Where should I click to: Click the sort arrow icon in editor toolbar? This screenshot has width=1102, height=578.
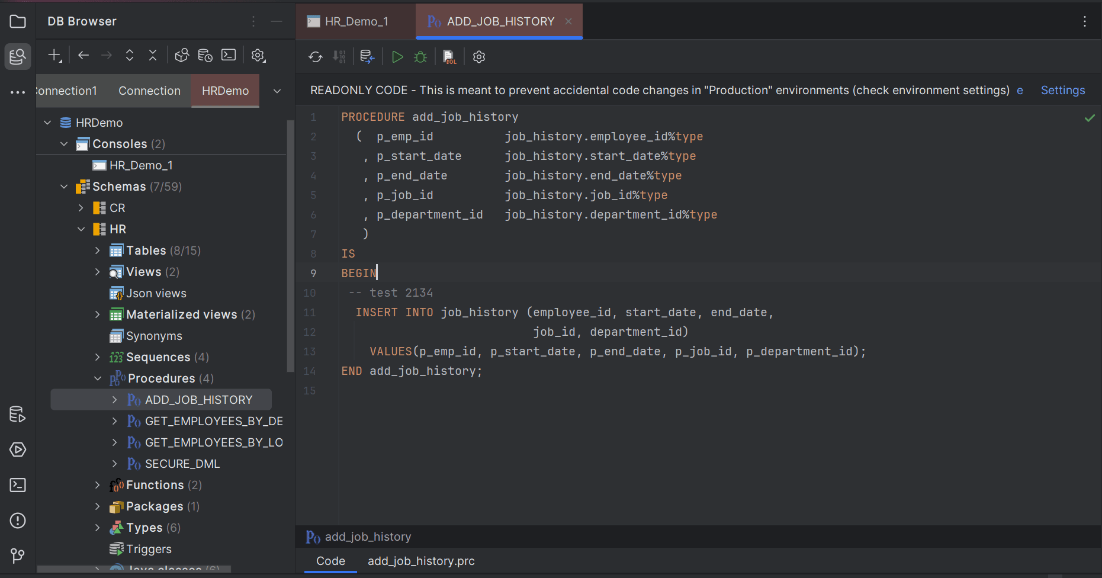(x=339, y=57)
